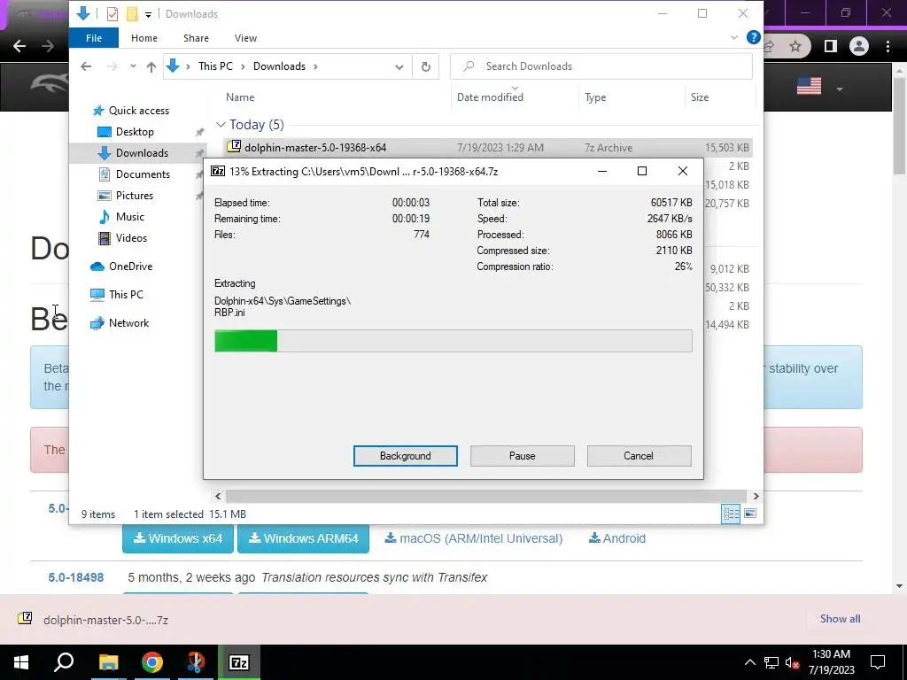Sort by Date modified column
907x680 pixels.
[490, 97]
